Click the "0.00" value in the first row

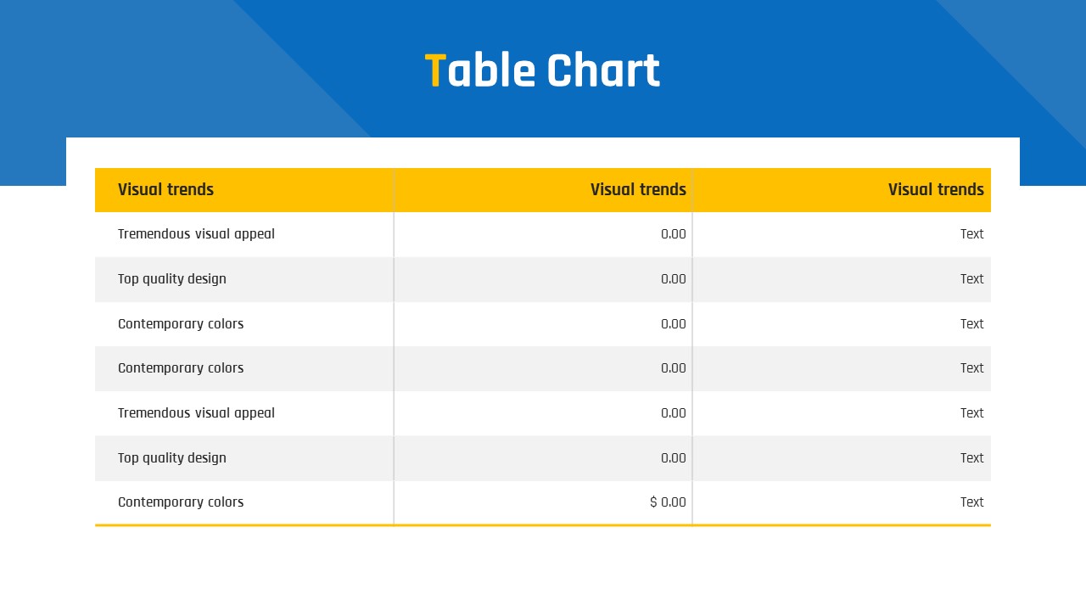click(x=673, y=234)
